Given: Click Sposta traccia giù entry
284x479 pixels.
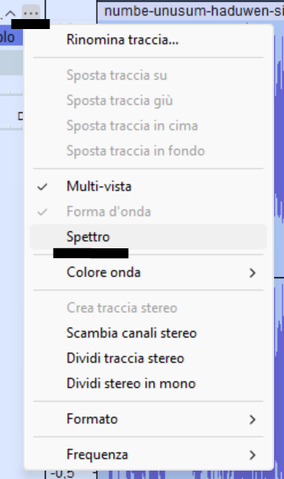Looking at the screenshot, I should click(x=148, y=100).
